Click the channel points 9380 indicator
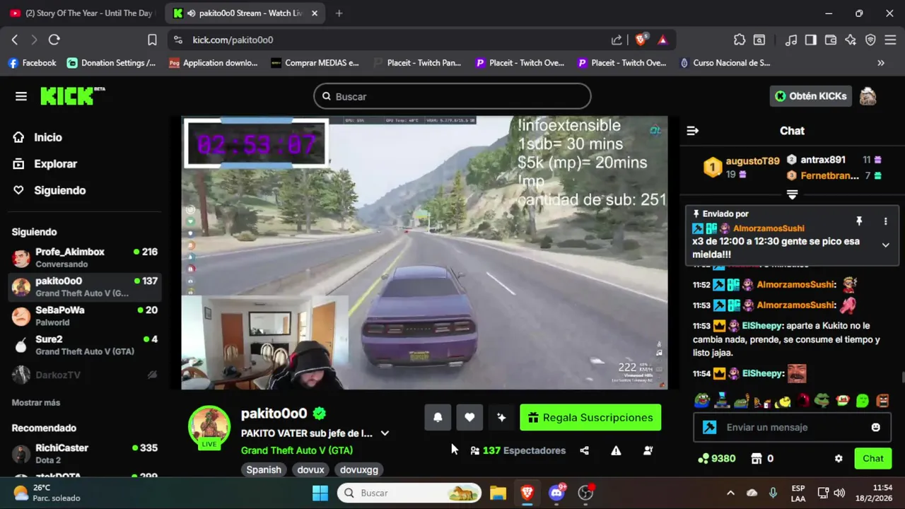This screenshot has height=509, width=905. [717, 458]
